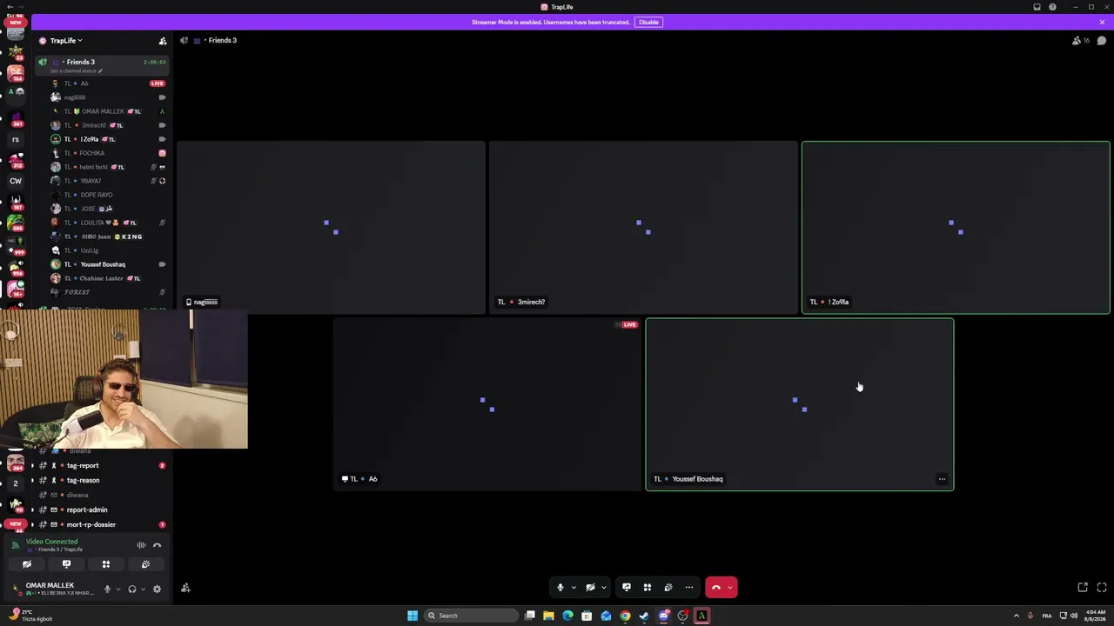Image resolution: width=1114 pixels, height=626 pixels.
Task: Open the ! Zo9la video tile
Action: coord(956,227)
